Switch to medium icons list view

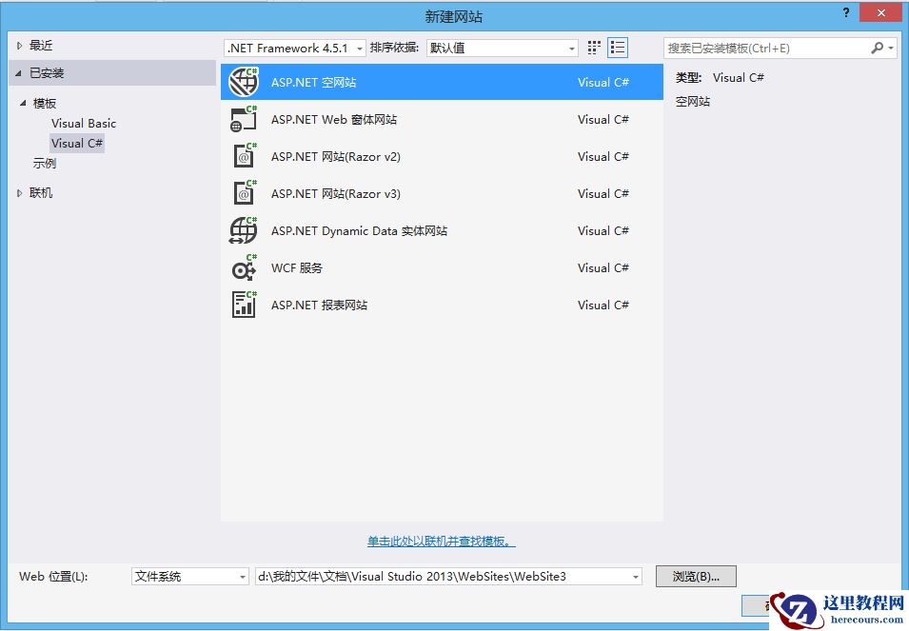pyautogui.click(x=618, y=48)
